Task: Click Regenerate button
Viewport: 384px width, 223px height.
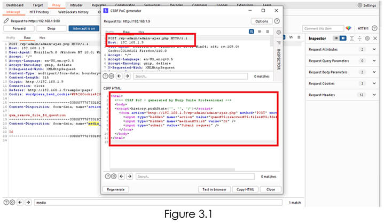Action: point(115,189)
